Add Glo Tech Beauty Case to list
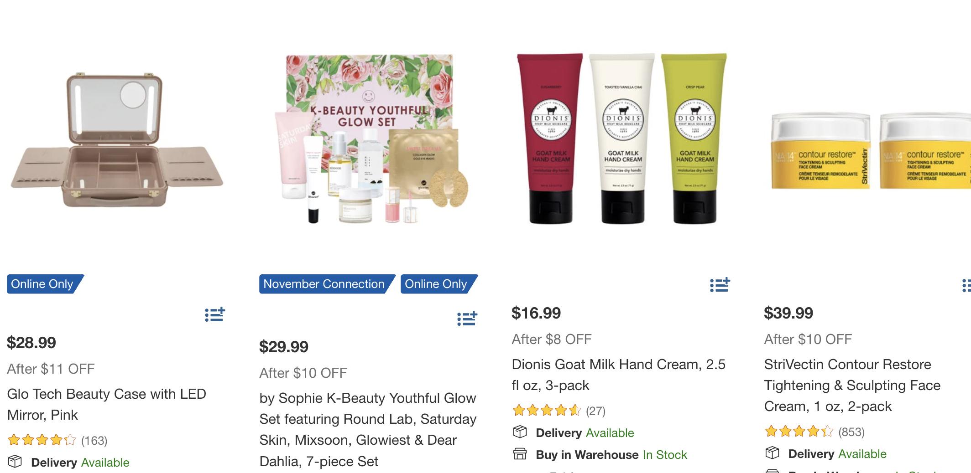The width and height of the screenshot is (971, 473). coord(215,314)
